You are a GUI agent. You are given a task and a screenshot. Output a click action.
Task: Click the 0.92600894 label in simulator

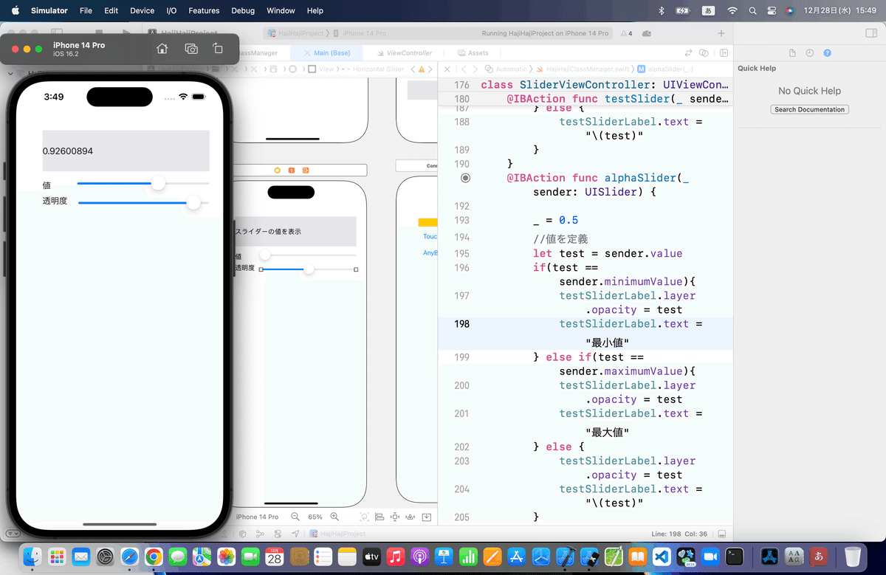coord(126,151)
